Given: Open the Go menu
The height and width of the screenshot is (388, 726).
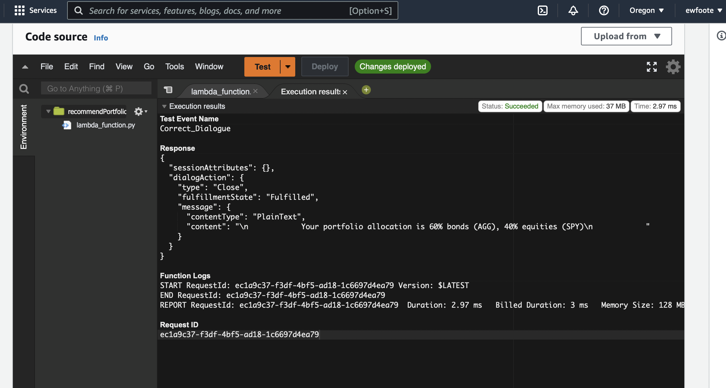Looking at the screenshot, I should (149, 67).
